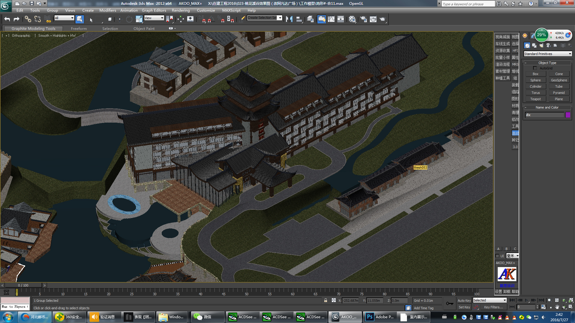Click the Undo arrow in main toolbar
The width and height of the screenshot is (575, 323).
7,19
